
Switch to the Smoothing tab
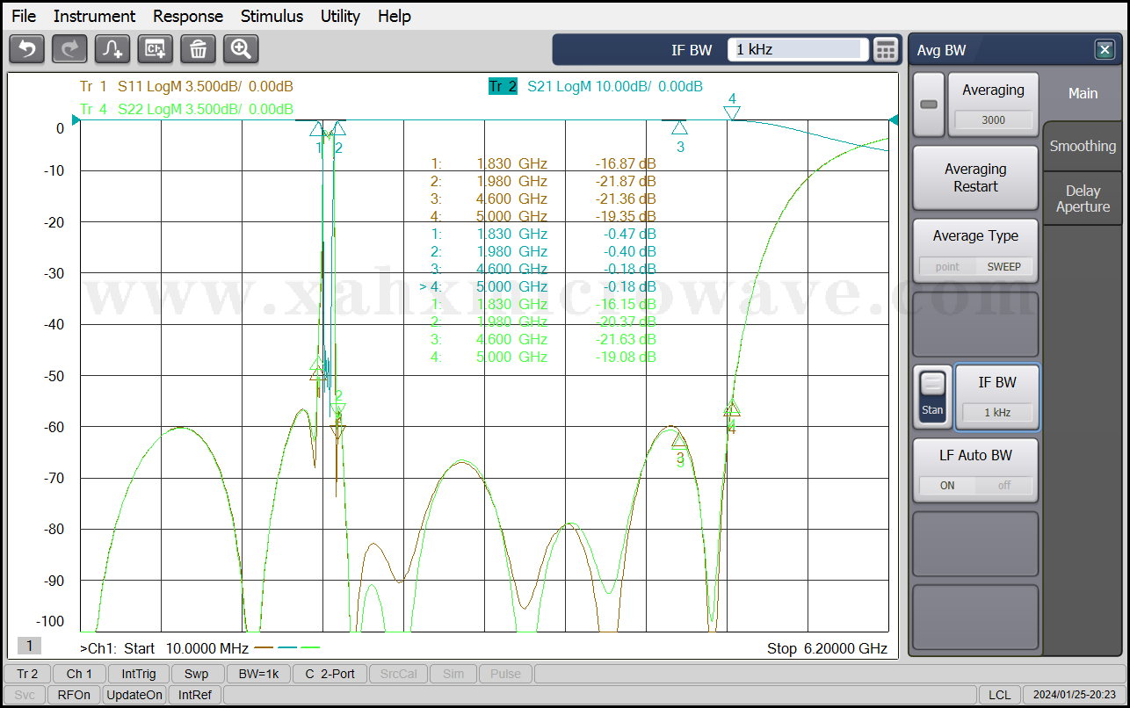1083,146
